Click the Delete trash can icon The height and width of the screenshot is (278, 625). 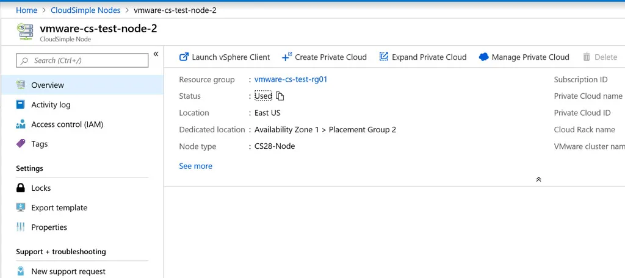(x=587, y=57)
